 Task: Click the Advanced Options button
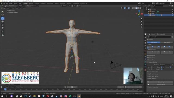pyautogui.click(x=160, y=84)
